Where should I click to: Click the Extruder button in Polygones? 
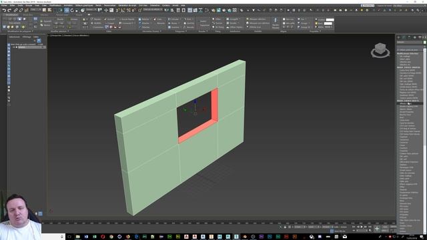tap(173, 19)
